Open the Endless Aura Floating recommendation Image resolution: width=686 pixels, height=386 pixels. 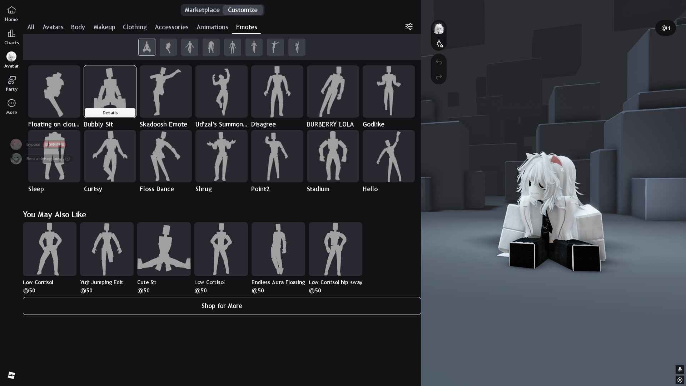pos(278,249)
